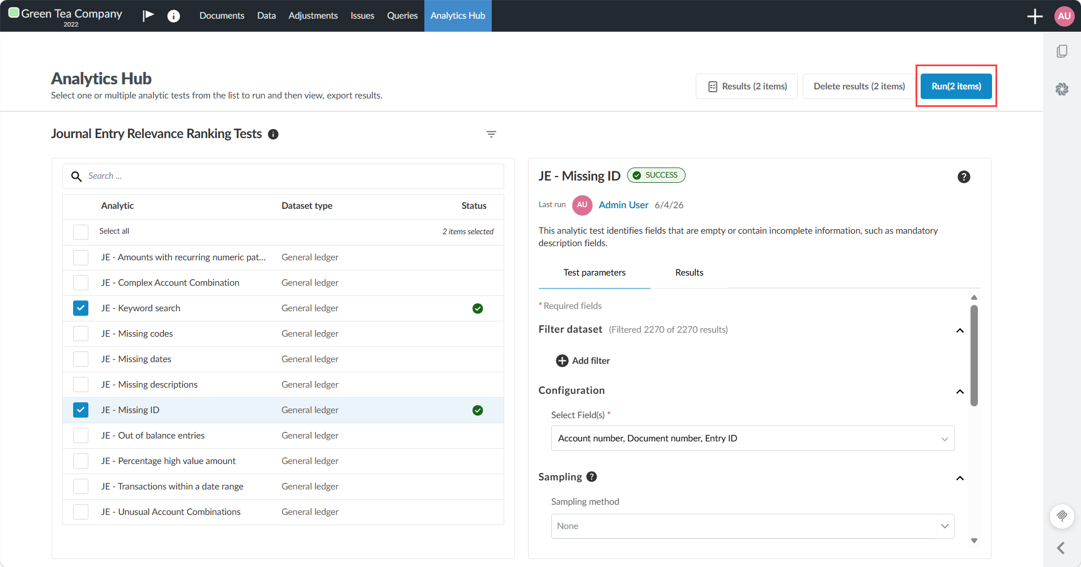Click Run (2 items) button

click(956, 87)
